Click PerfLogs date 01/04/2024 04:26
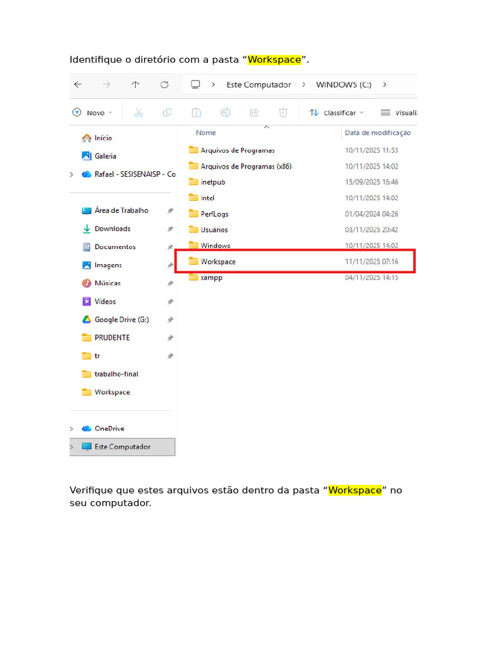487x649 pixels. click(x=372, y=214)
